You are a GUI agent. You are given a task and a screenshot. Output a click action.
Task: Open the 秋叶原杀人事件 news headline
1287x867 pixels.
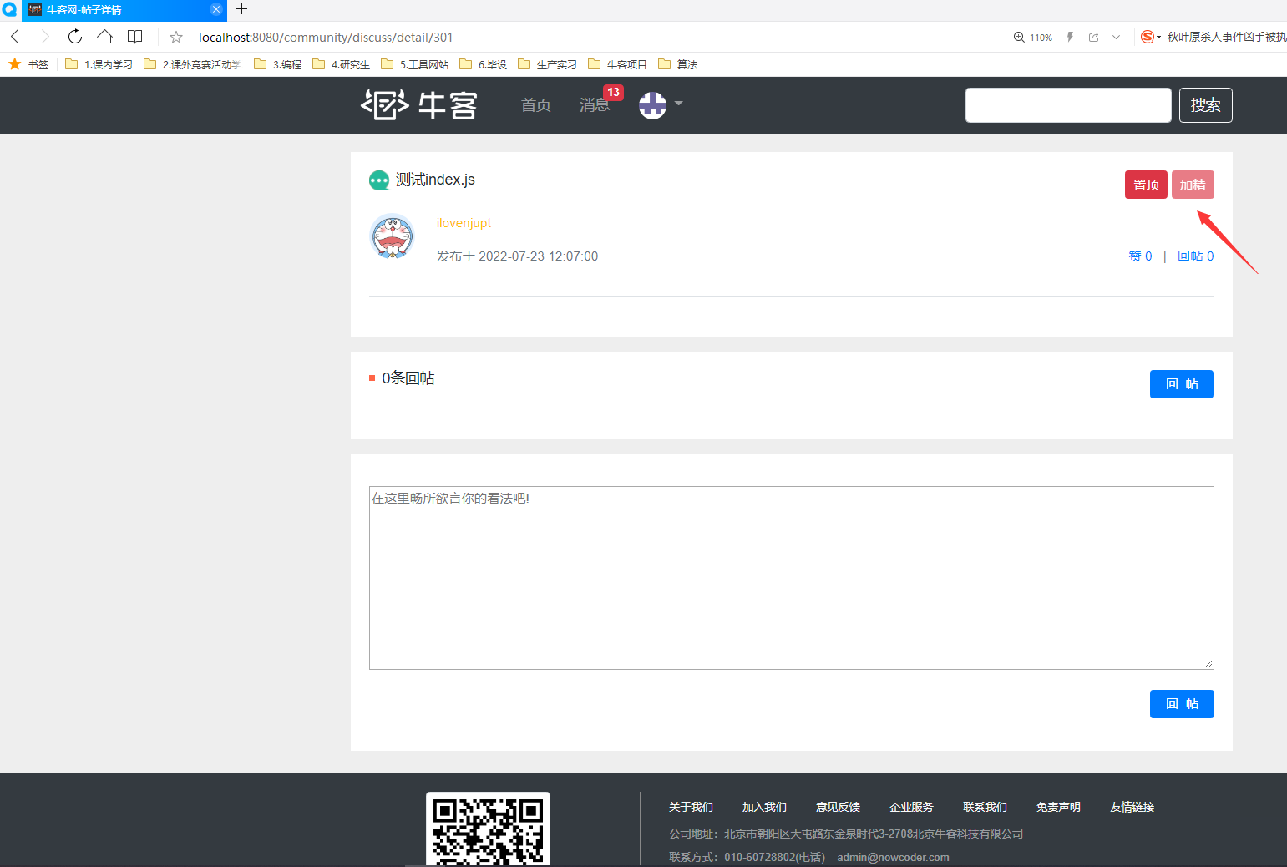1227,37
